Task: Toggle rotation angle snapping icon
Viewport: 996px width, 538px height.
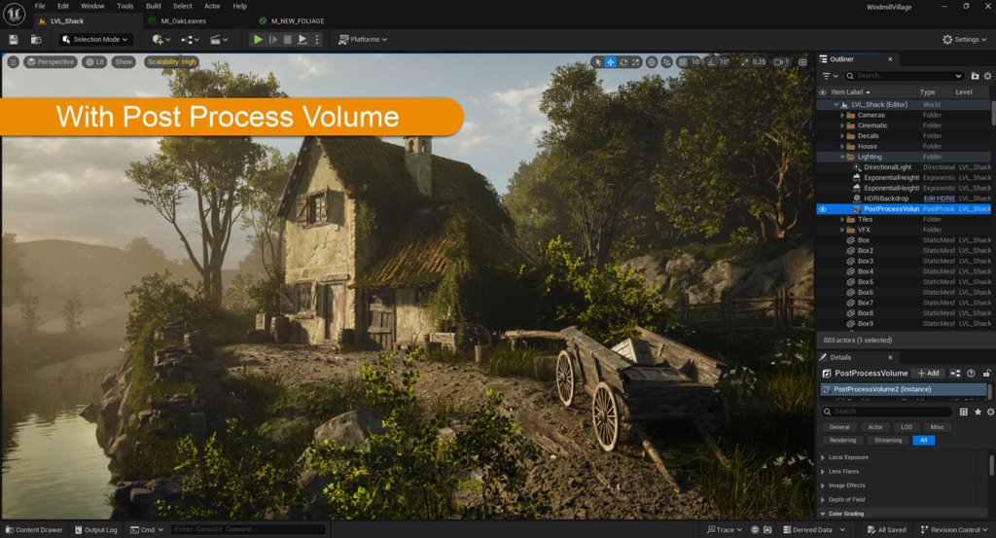Action: (x=711, y=61)
